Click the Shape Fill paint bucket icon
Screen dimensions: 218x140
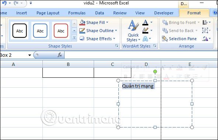coord(82,22)
